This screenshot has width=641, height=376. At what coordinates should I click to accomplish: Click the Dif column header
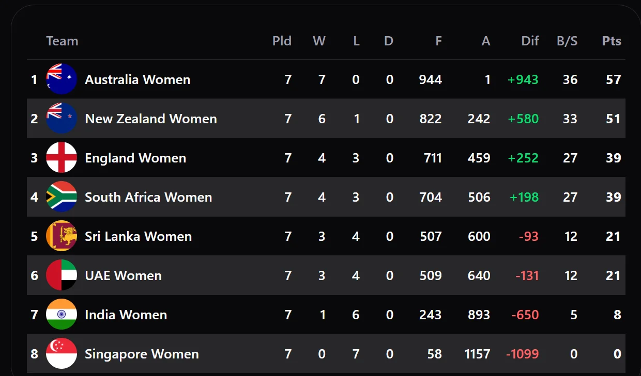pyautogui.click(x=530, y=41)
